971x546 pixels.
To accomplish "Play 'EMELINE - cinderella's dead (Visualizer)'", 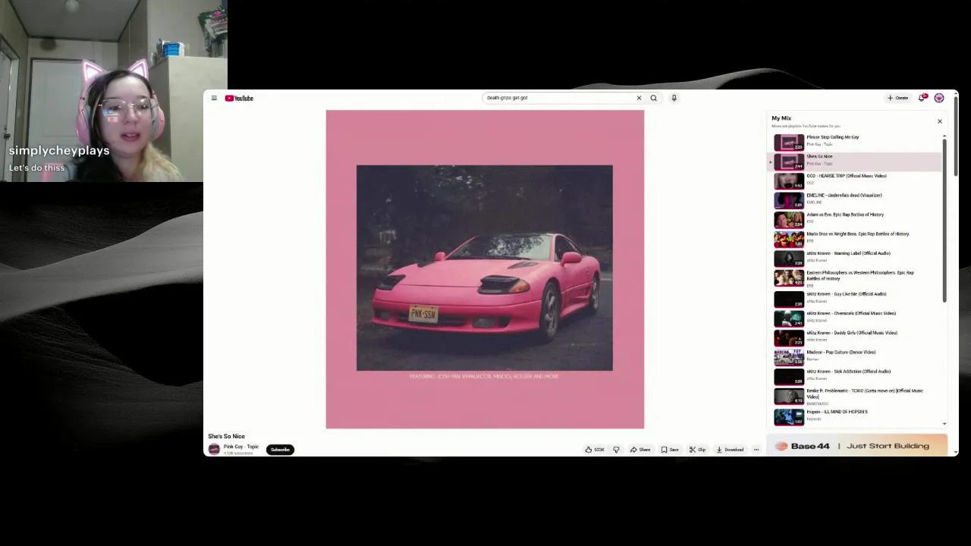I will pyautogui.click(x=856, y=199).
